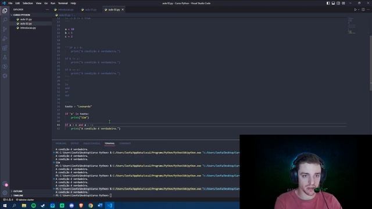Open the Terminal menu
The height and width of the screenshot is (209, 372).
point(63,3)
